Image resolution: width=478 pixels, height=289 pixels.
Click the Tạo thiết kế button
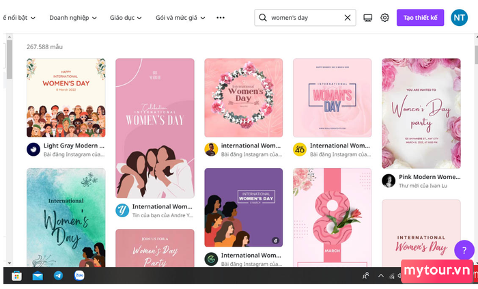click(x=420, y=18)
